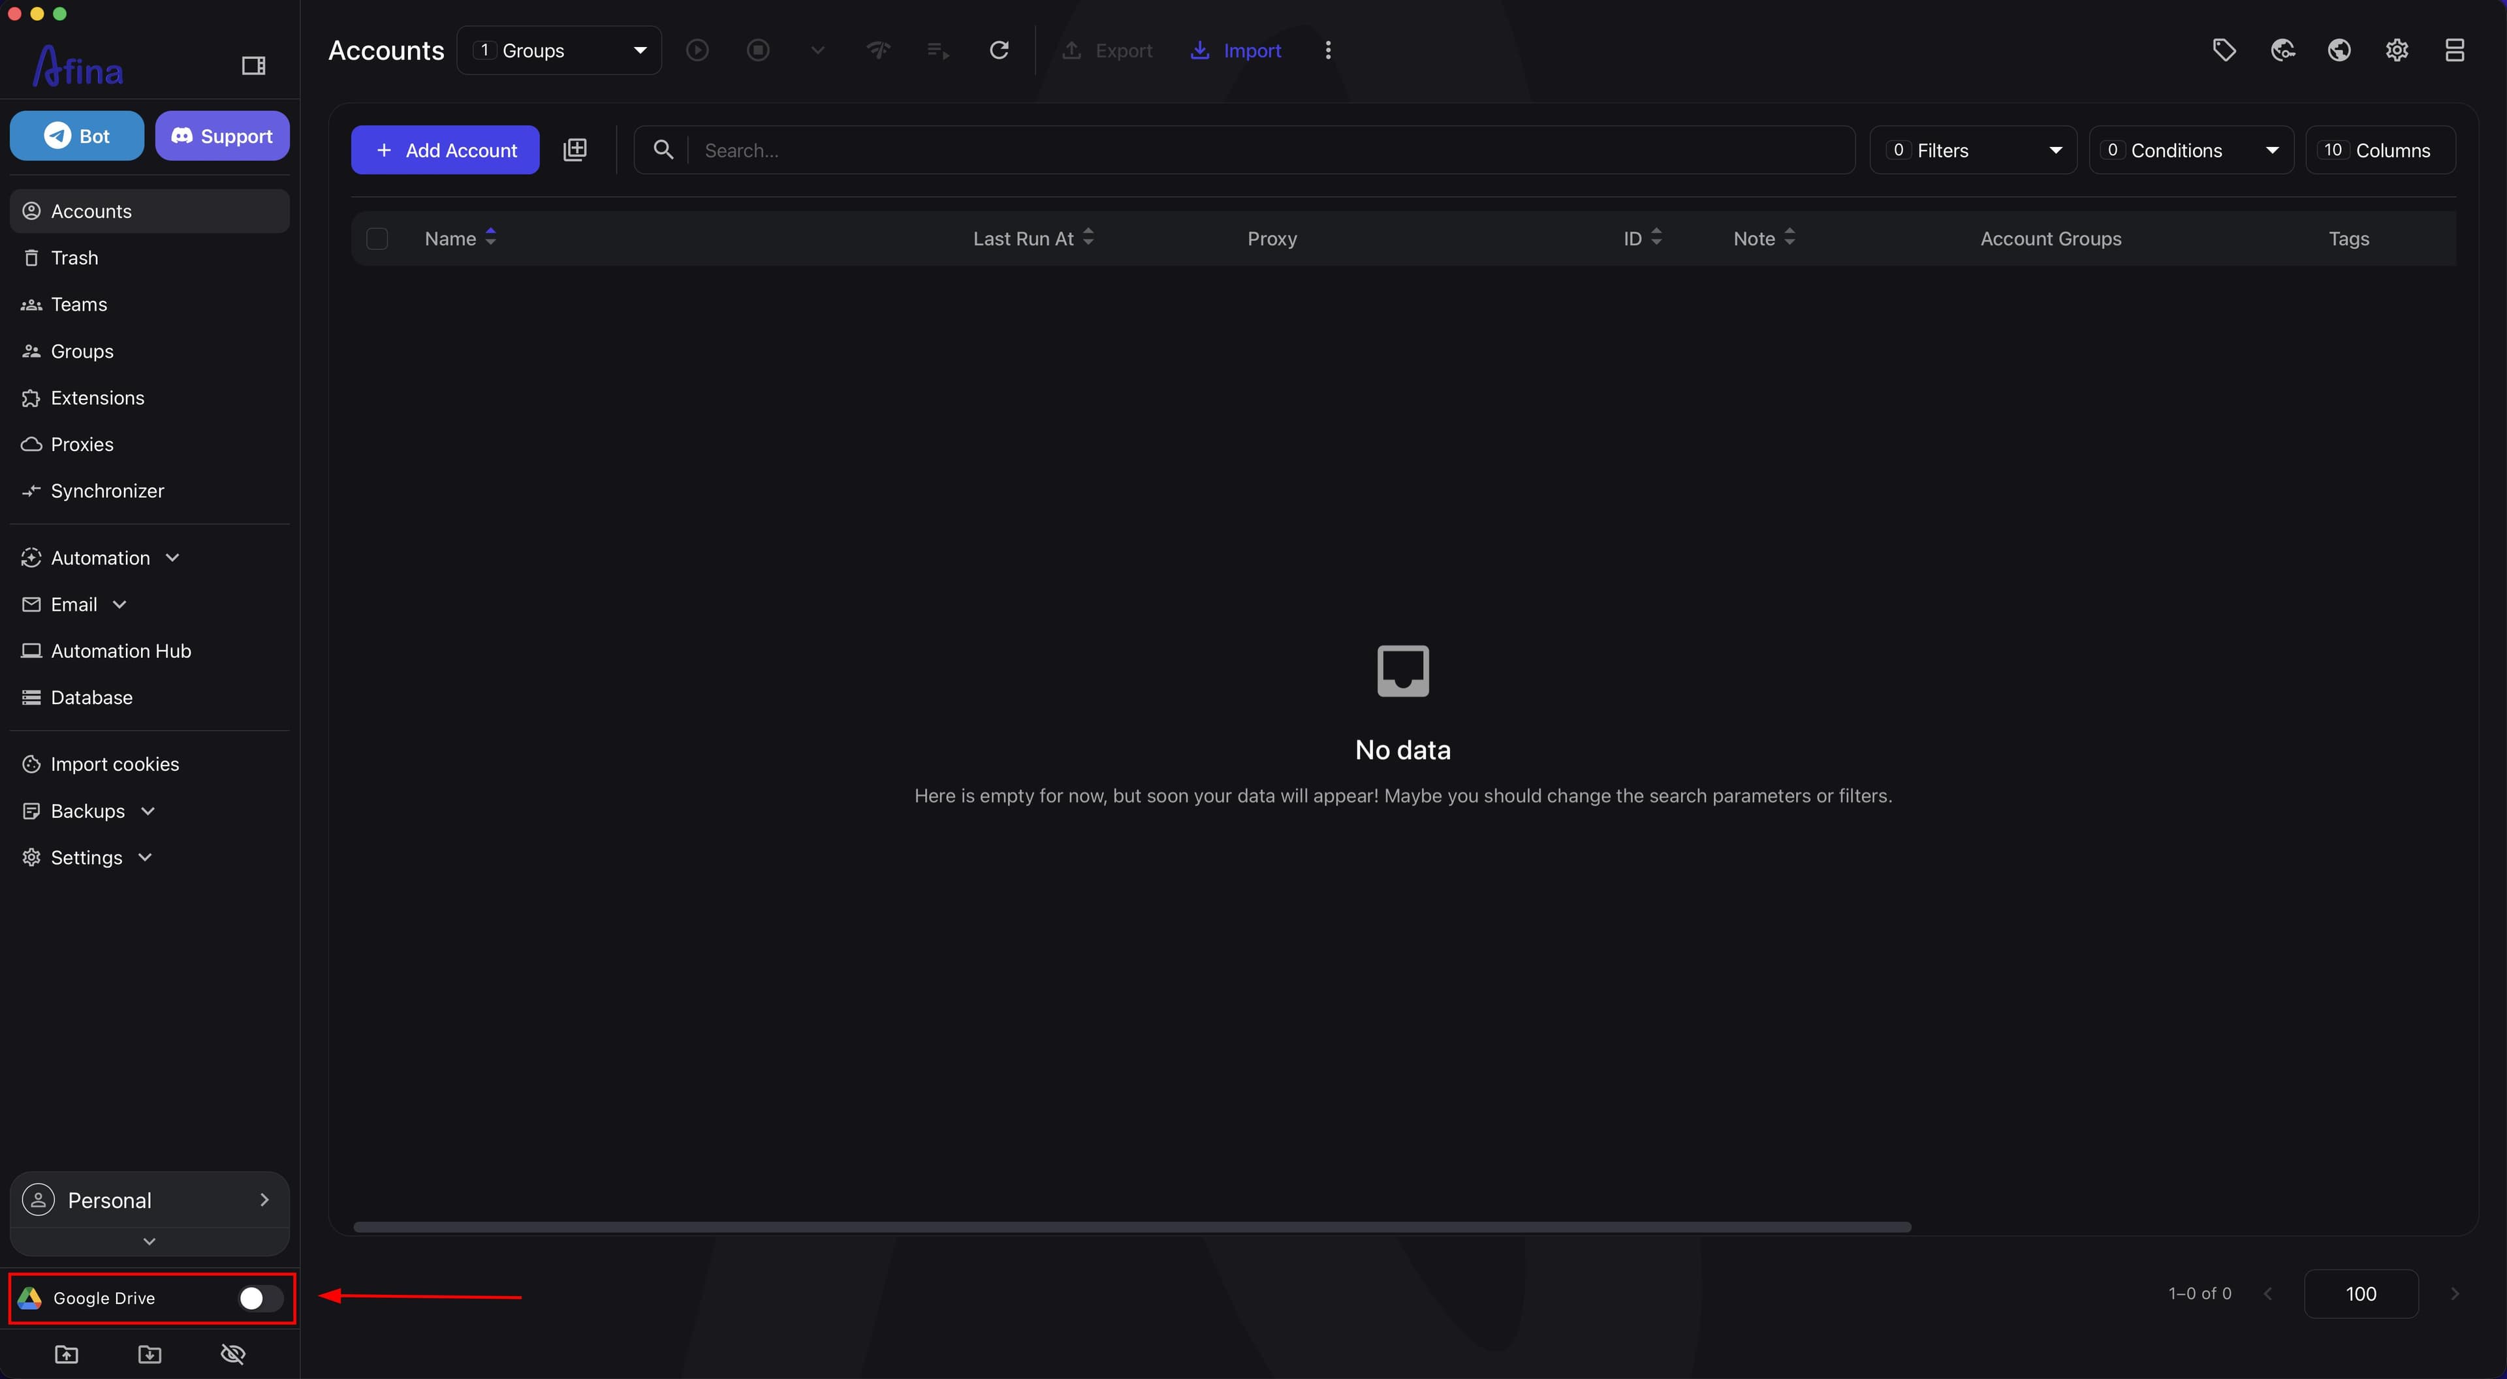Open the three-dot more options menu
The image size is (2507, 1379).
click(1329, 51)
